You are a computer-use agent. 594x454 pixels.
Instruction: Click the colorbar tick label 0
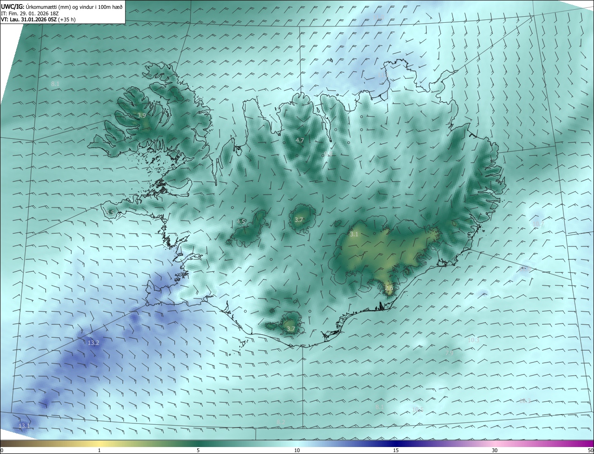coord(2,450)
